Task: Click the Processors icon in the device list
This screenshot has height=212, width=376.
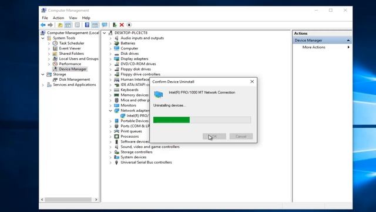Action: click(x=117, y=136)
